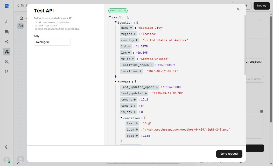Screen dimensions: 273x166
Task: Open the contacts people sidebar icon
Action: pos(7,62)
